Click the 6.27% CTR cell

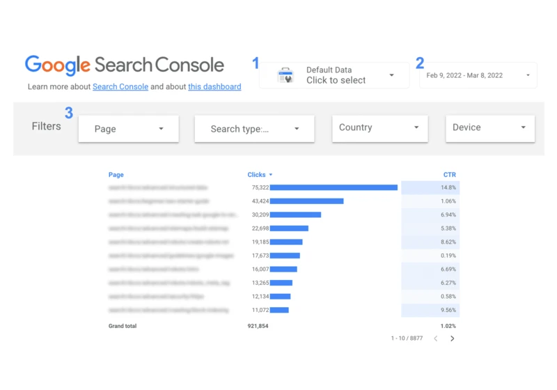(430, 283)
